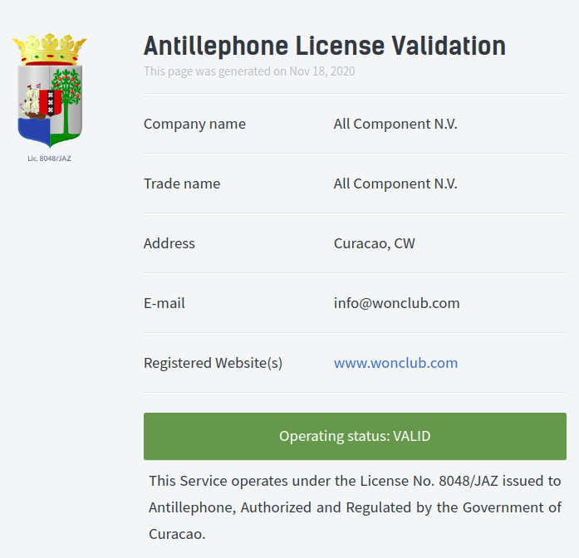Click the red and black center shield

[x=50, y=102]
